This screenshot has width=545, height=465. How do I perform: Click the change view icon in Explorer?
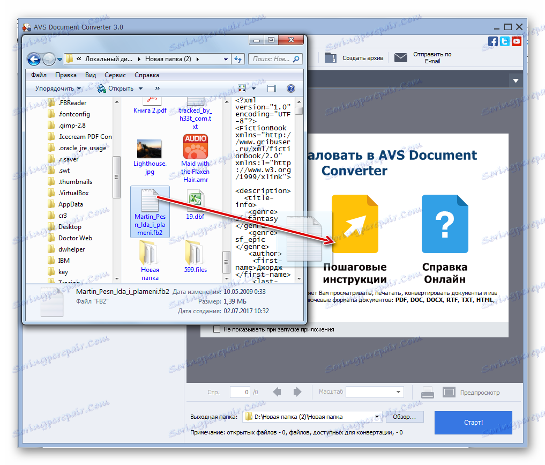pyautogui.click(x=242, y=88)
